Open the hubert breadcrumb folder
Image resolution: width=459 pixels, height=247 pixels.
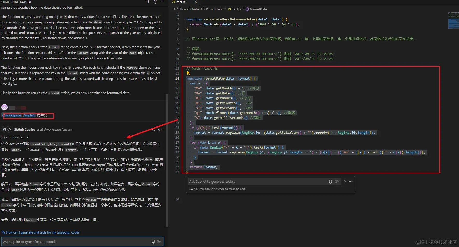197,9
